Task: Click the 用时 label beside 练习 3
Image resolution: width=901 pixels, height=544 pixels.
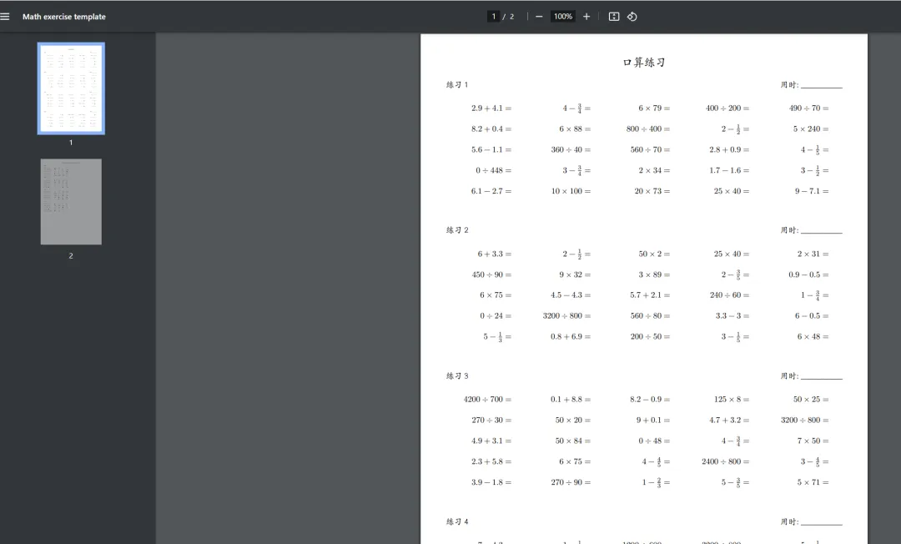Action: coord(789,376)
